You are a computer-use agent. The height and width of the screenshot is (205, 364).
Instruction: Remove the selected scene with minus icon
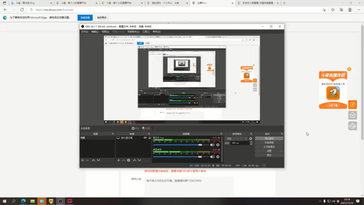click(87, 160)
